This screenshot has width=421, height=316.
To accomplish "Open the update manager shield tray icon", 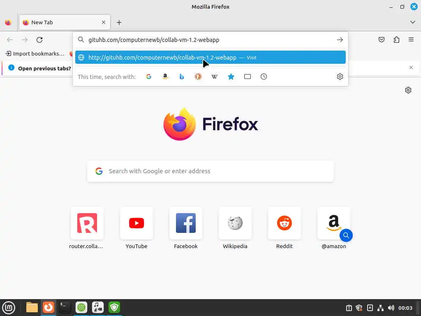I will click(359, 308).
